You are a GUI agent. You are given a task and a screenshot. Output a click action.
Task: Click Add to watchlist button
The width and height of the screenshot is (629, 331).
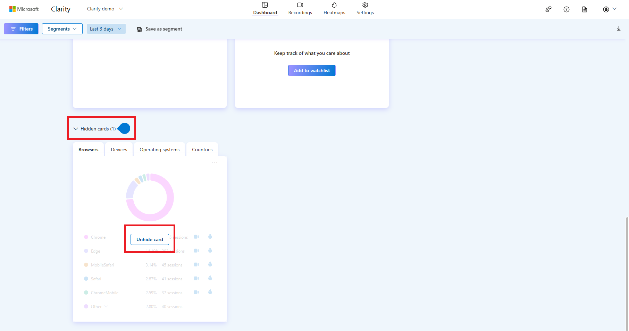312,70
